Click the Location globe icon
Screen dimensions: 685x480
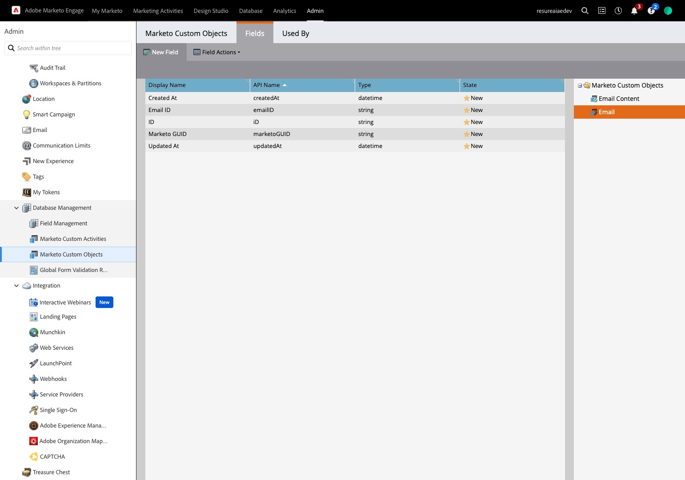27,99
